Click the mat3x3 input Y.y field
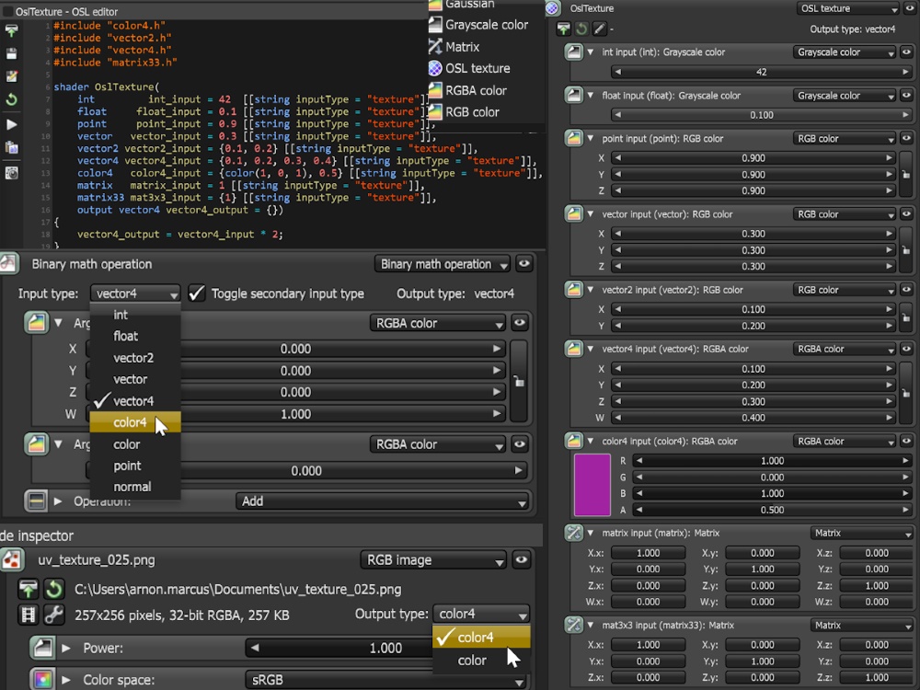 tap(762, 661)
